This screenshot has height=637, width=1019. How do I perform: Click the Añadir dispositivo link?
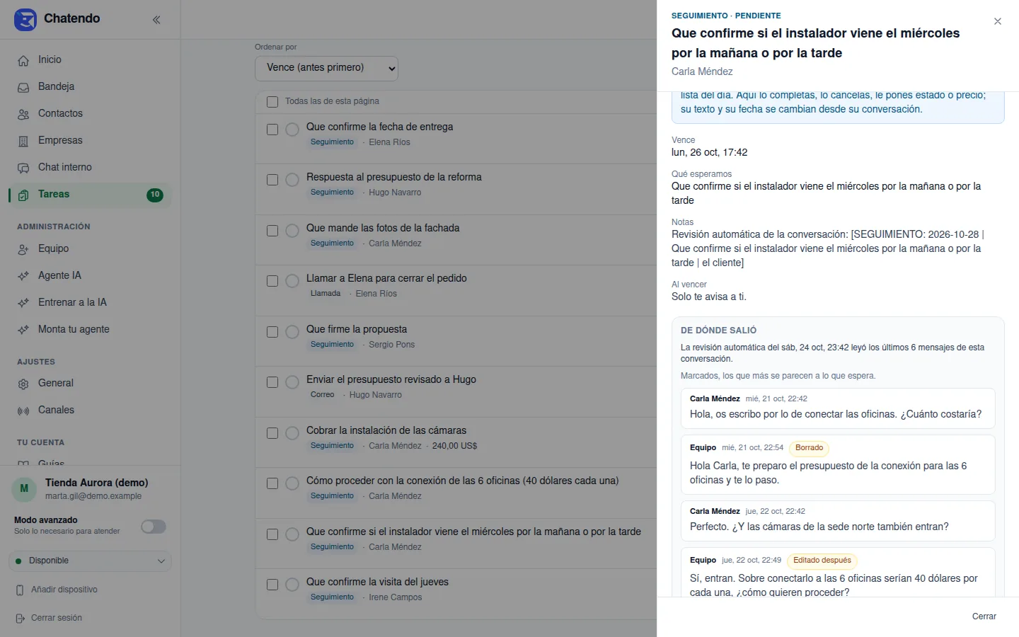[64, 590]
